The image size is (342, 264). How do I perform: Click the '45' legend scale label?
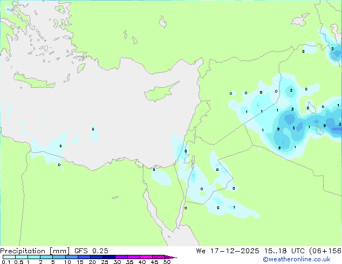pos(154,262)
